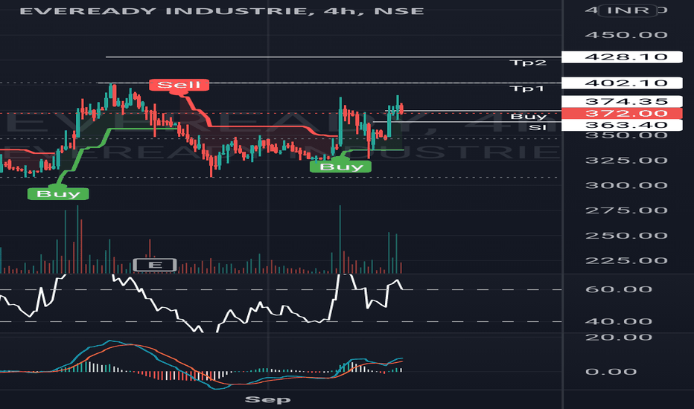
Task: Click the 40.00 RSI axis value
Action: tap(619, 321)
